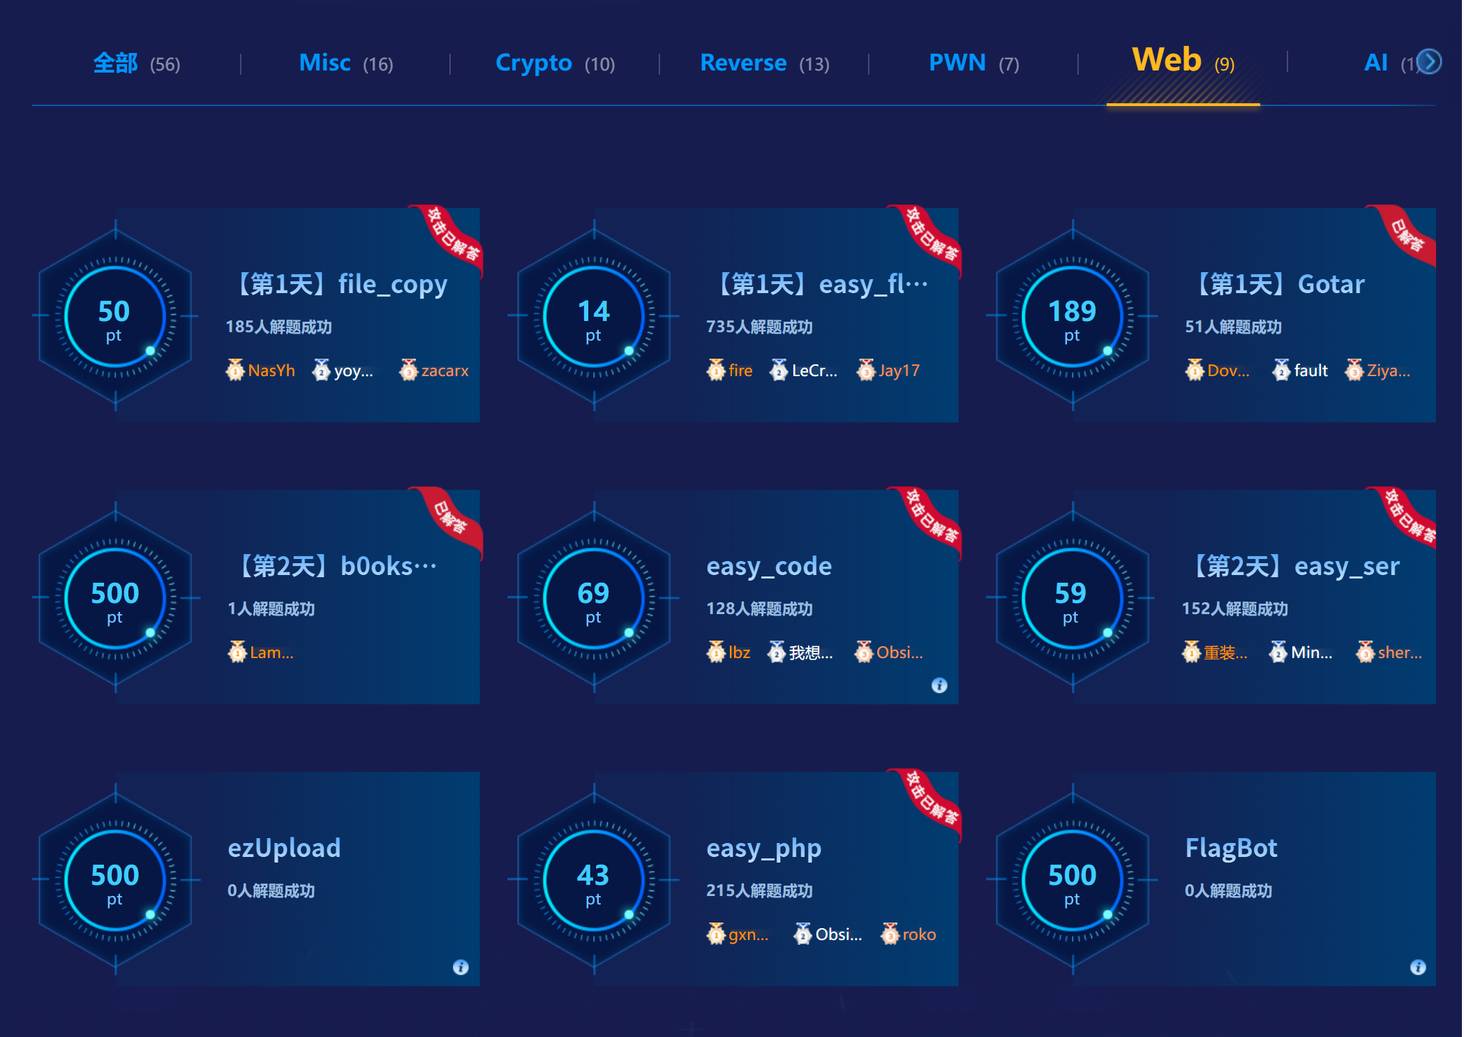The height and width of the screenshot is (1037, 1464).
Task: Click solver name zacarx
Action: (445, 371)
